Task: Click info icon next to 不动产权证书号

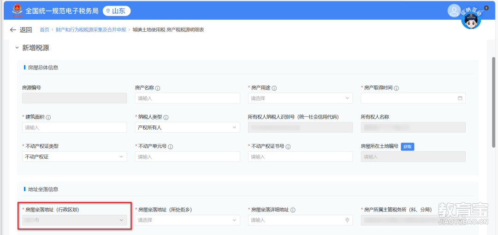Action: [288, 147]
